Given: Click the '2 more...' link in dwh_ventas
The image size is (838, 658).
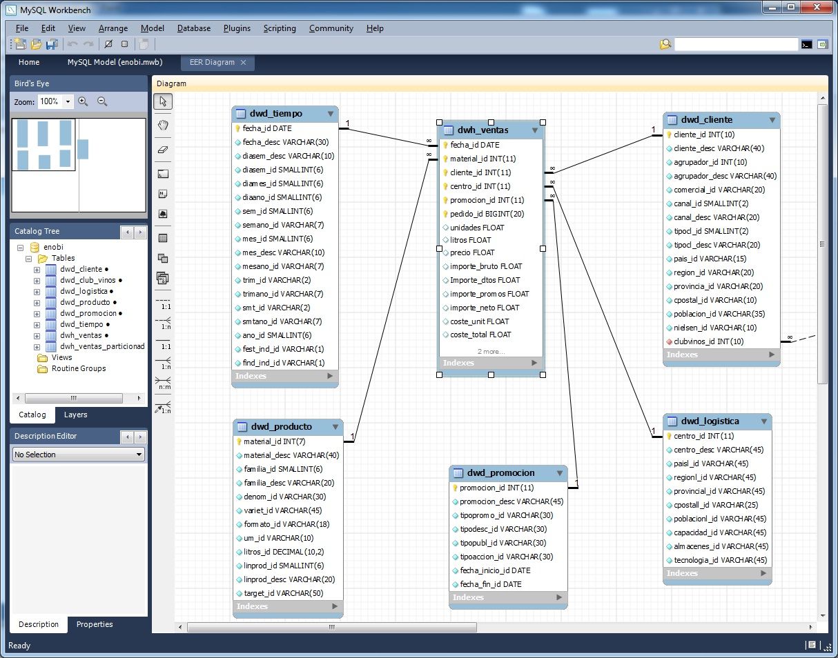Looking at the screenshot, I should [x=491, y=352].
